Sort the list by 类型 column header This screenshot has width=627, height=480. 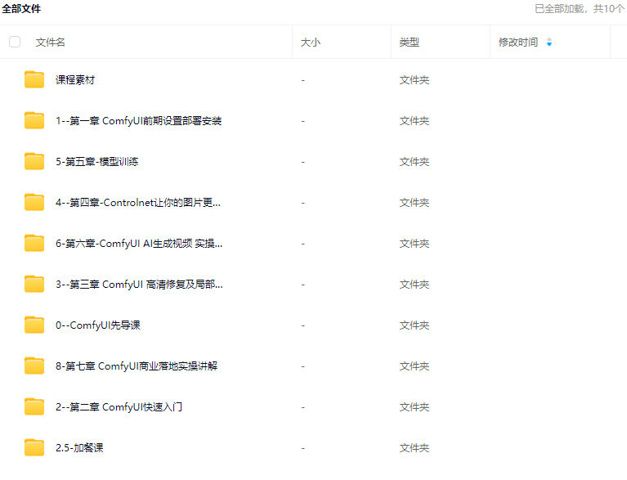[x=409, y=42]
